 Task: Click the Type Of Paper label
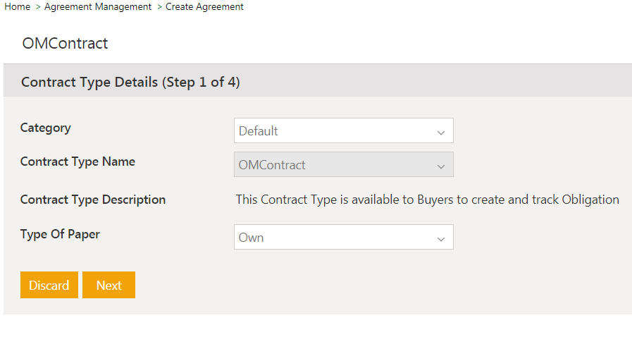[x=60, y=234]
